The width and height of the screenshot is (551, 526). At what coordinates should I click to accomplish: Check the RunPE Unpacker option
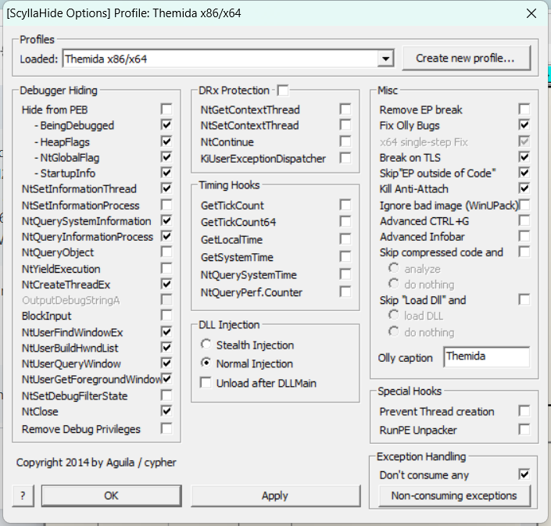pos(524,429)
